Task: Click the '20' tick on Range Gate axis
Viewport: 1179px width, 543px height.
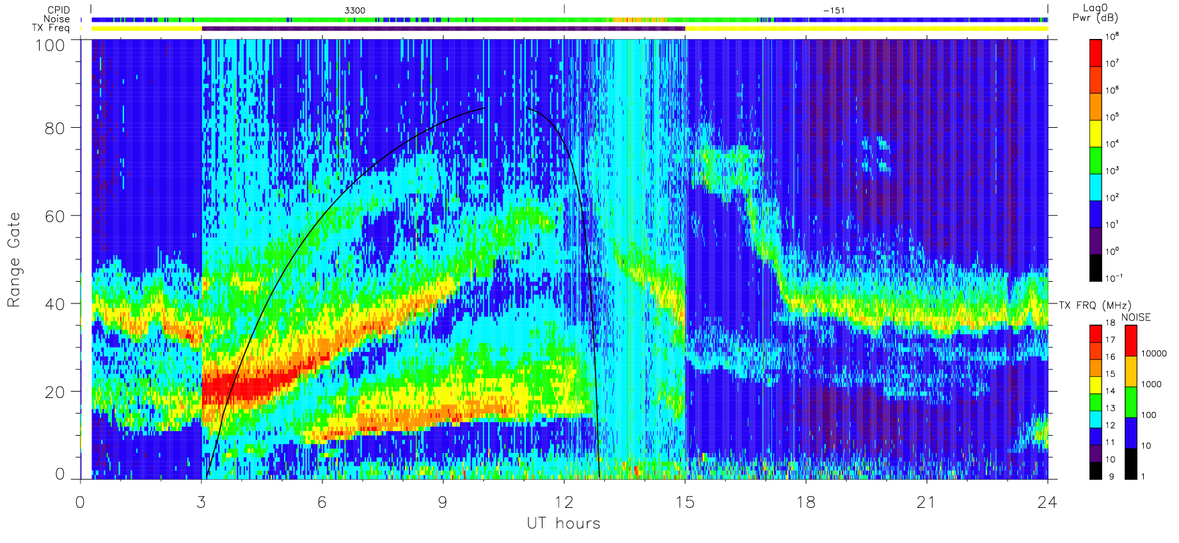Action: tap(54, 392)
